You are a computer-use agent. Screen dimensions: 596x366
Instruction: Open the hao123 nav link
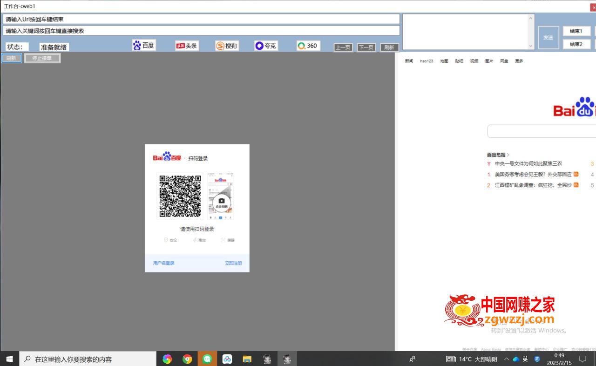click(x=427, y=61)
